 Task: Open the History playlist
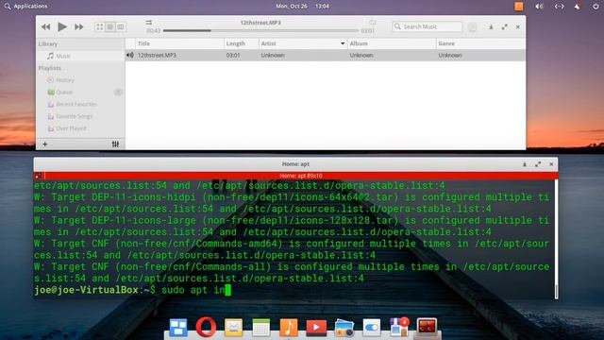point(80,80)
